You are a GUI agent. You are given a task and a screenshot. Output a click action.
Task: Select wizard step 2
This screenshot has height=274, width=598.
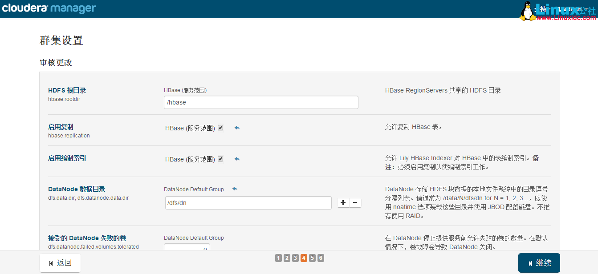pyautogui.click(x=287, y=258)
